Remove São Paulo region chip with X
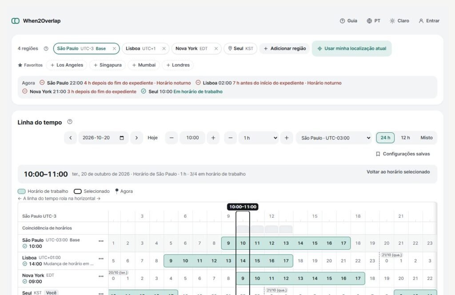This screenshot has width=455, height=295. click(x=114, y=49)
